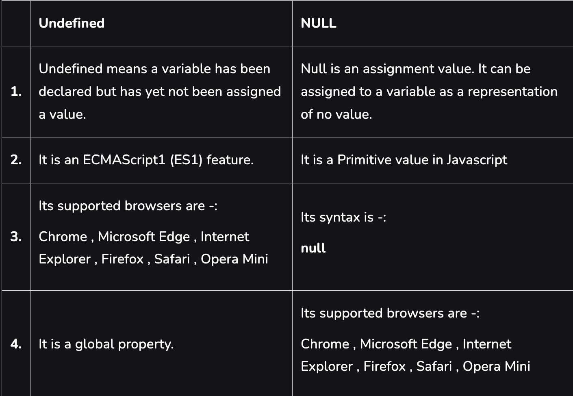The height and width of the screenshot is (396, 573).
Task: Click the 'Undefined means a variable' definition text
Action: pyautogui.click(x=160, y=91)
